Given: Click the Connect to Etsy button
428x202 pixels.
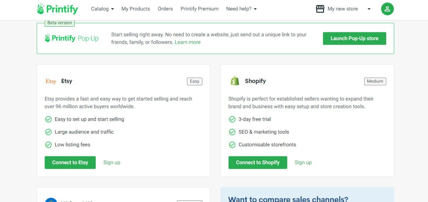Looking at the screenshot, I should tap(70, 163).
